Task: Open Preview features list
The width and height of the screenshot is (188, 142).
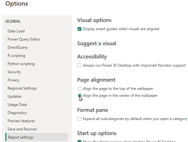Action: (21, 121)
